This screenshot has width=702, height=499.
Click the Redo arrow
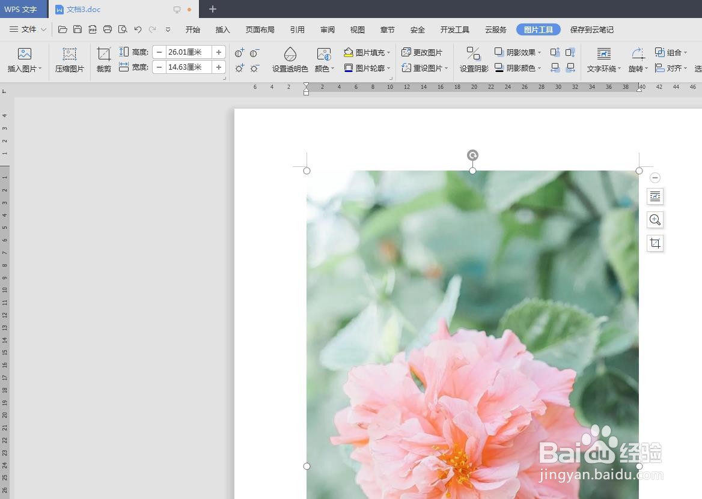[153, 29]
